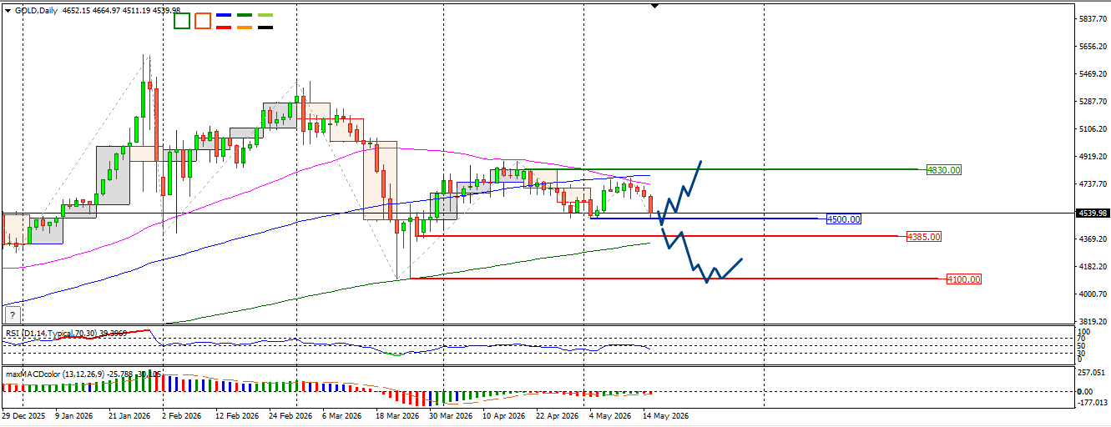Image resolution: width=1111 pixels, height=427 pixels.
Task: Select the dark green line button
Action: point(245,16)
